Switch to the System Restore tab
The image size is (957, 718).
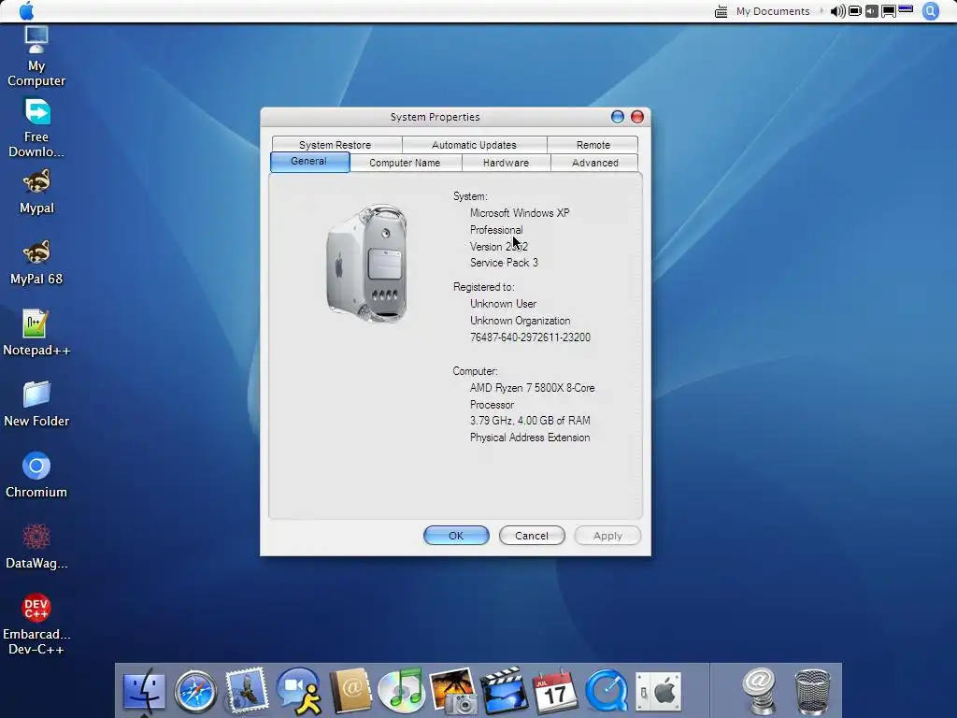point(336,145)
